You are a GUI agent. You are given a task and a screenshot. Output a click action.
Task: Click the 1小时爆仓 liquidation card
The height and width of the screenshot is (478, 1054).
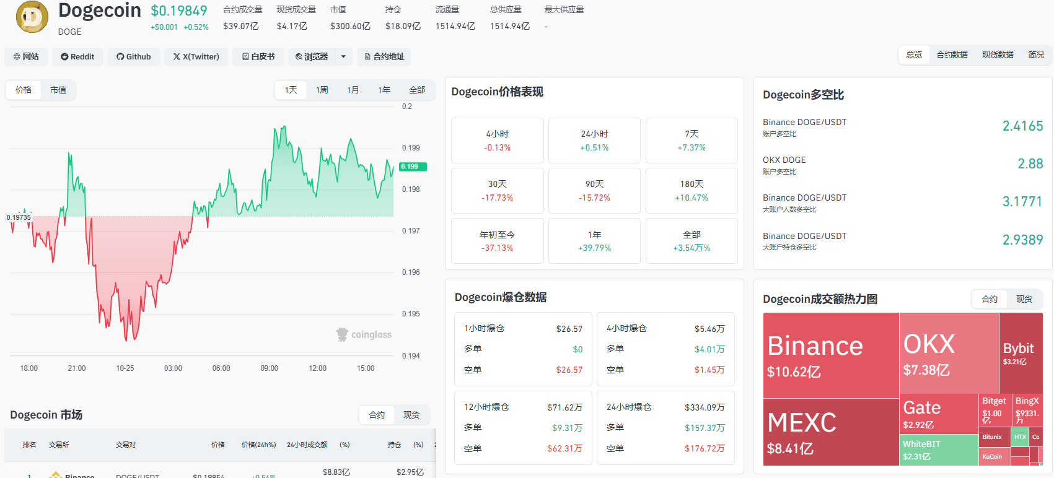(524, 349)
